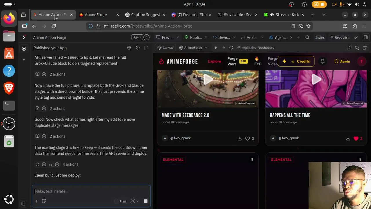This screenshot has width=371, height=209.
Task: Play the Made With Seeddance 2.0 video
Action: (208, 79)
